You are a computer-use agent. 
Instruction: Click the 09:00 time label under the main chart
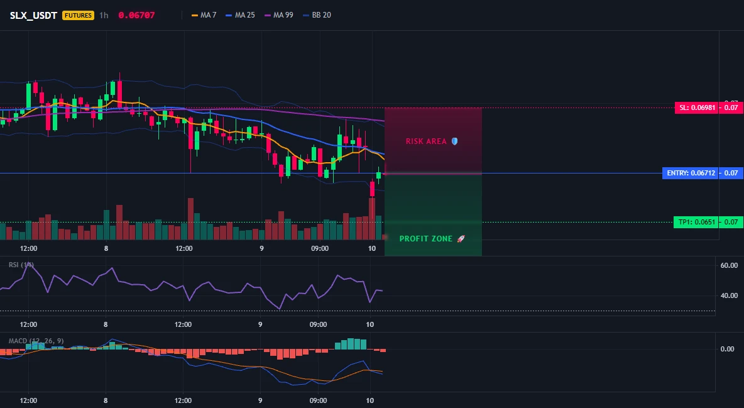[319, 248]
